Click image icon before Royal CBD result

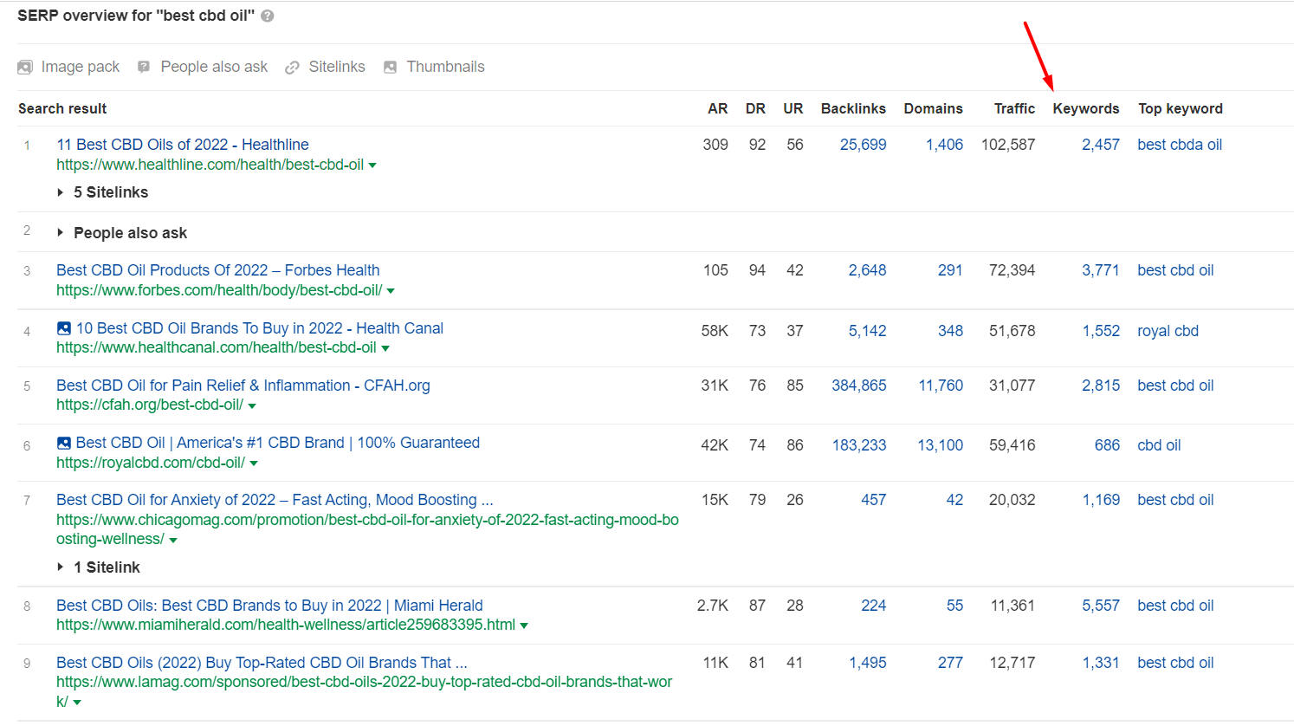coord(64,443)
